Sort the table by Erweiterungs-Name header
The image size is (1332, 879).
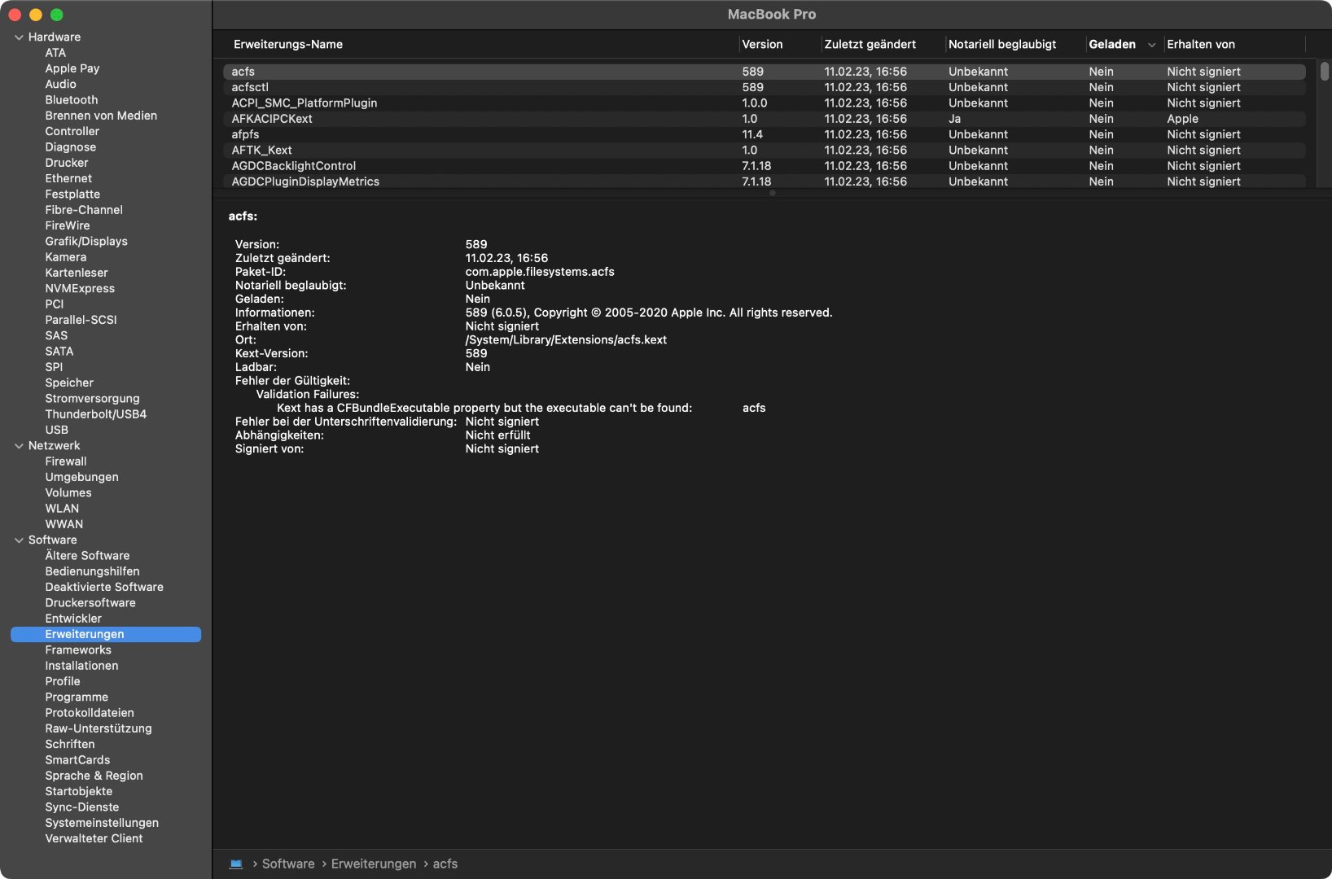click(x=288, y=45)
